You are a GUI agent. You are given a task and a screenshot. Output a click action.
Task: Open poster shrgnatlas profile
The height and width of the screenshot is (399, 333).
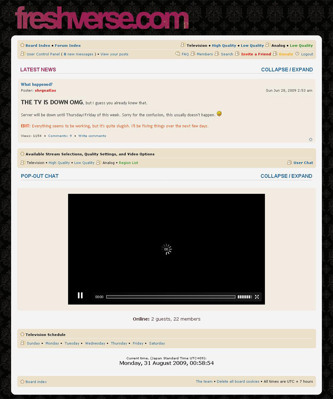click(46, 91)
